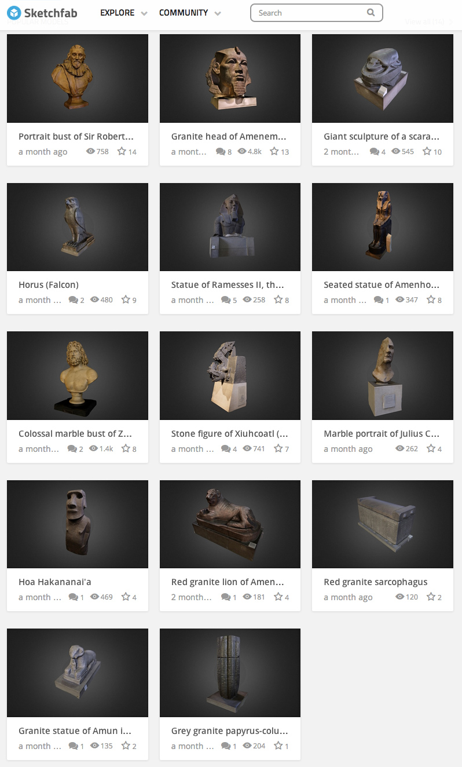Click star icon on Portrait bust of Sir Robert
Viewport: 462px width, 767px height.
pos(122,151)
